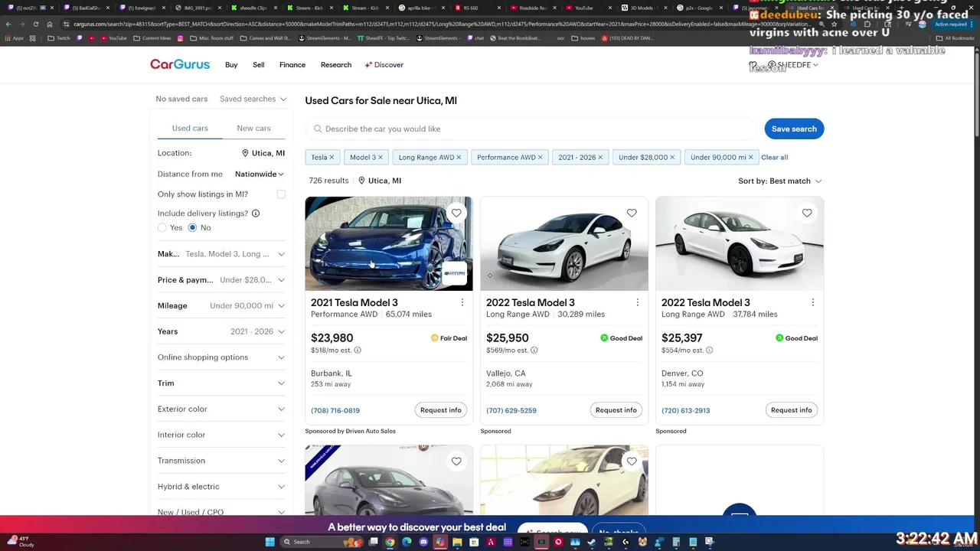This screenshot has width=980, height=551.
Task: Remove the Tesla filter chip
Action: 332,158
